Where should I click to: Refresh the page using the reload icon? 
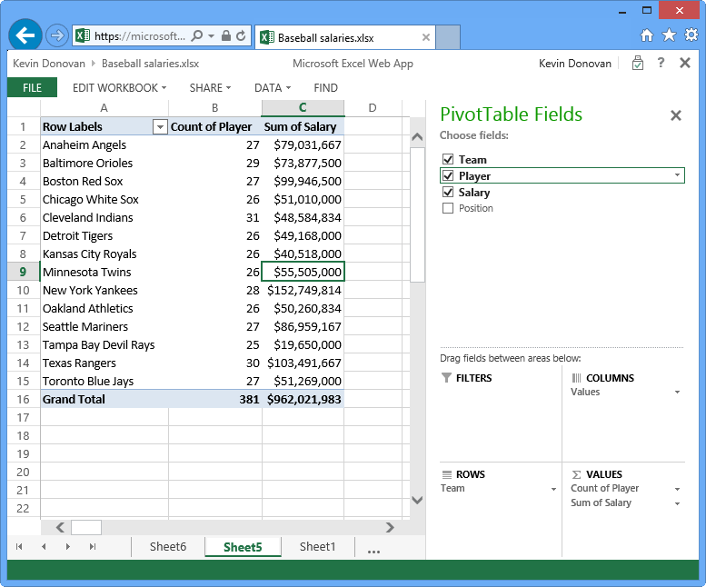(x=241, y=36)
